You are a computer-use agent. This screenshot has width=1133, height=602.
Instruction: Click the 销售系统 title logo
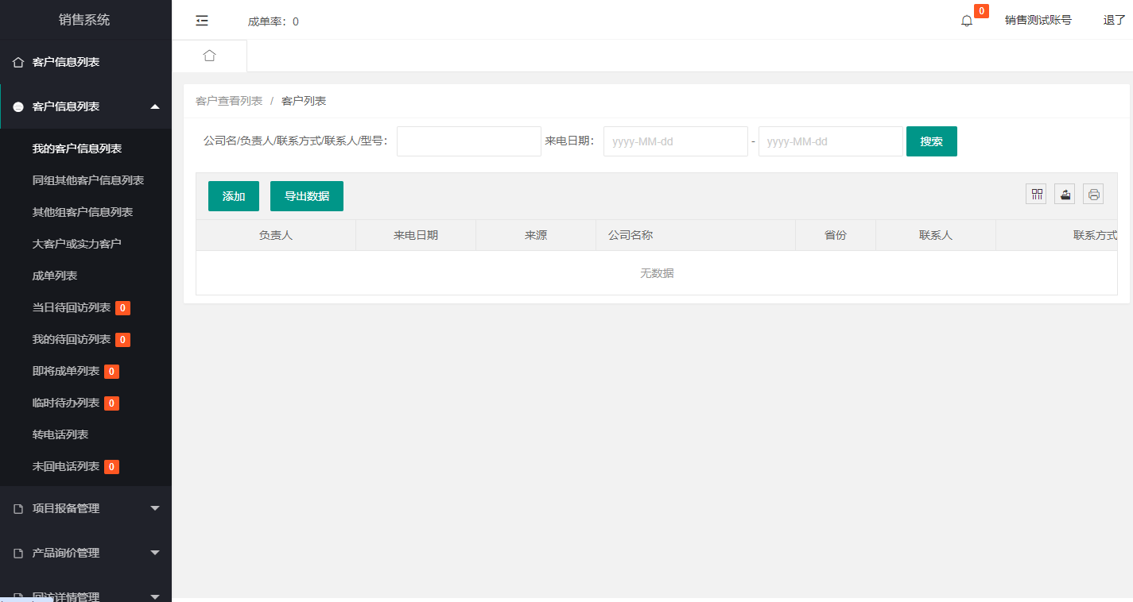tap(84, 20)
